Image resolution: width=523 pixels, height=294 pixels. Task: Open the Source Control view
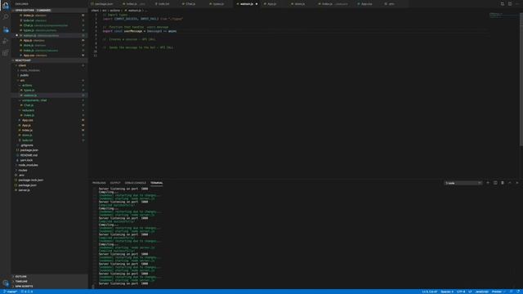click(x=6, y=29)
